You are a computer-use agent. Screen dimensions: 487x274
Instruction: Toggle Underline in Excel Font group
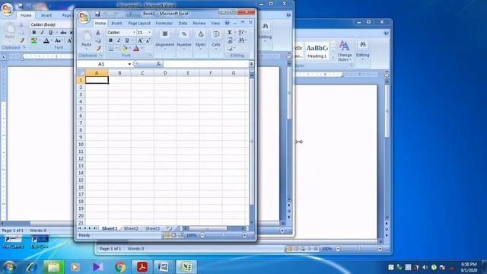click(127, 40)
